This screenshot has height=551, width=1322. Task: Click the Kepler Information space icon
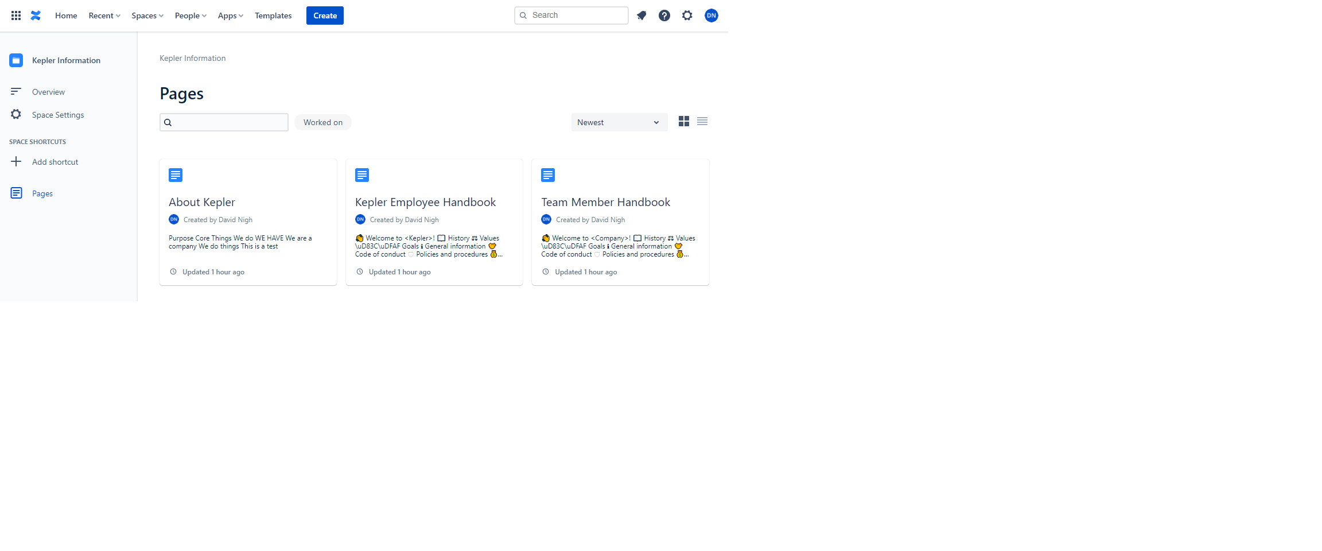(x=16, y=60)
